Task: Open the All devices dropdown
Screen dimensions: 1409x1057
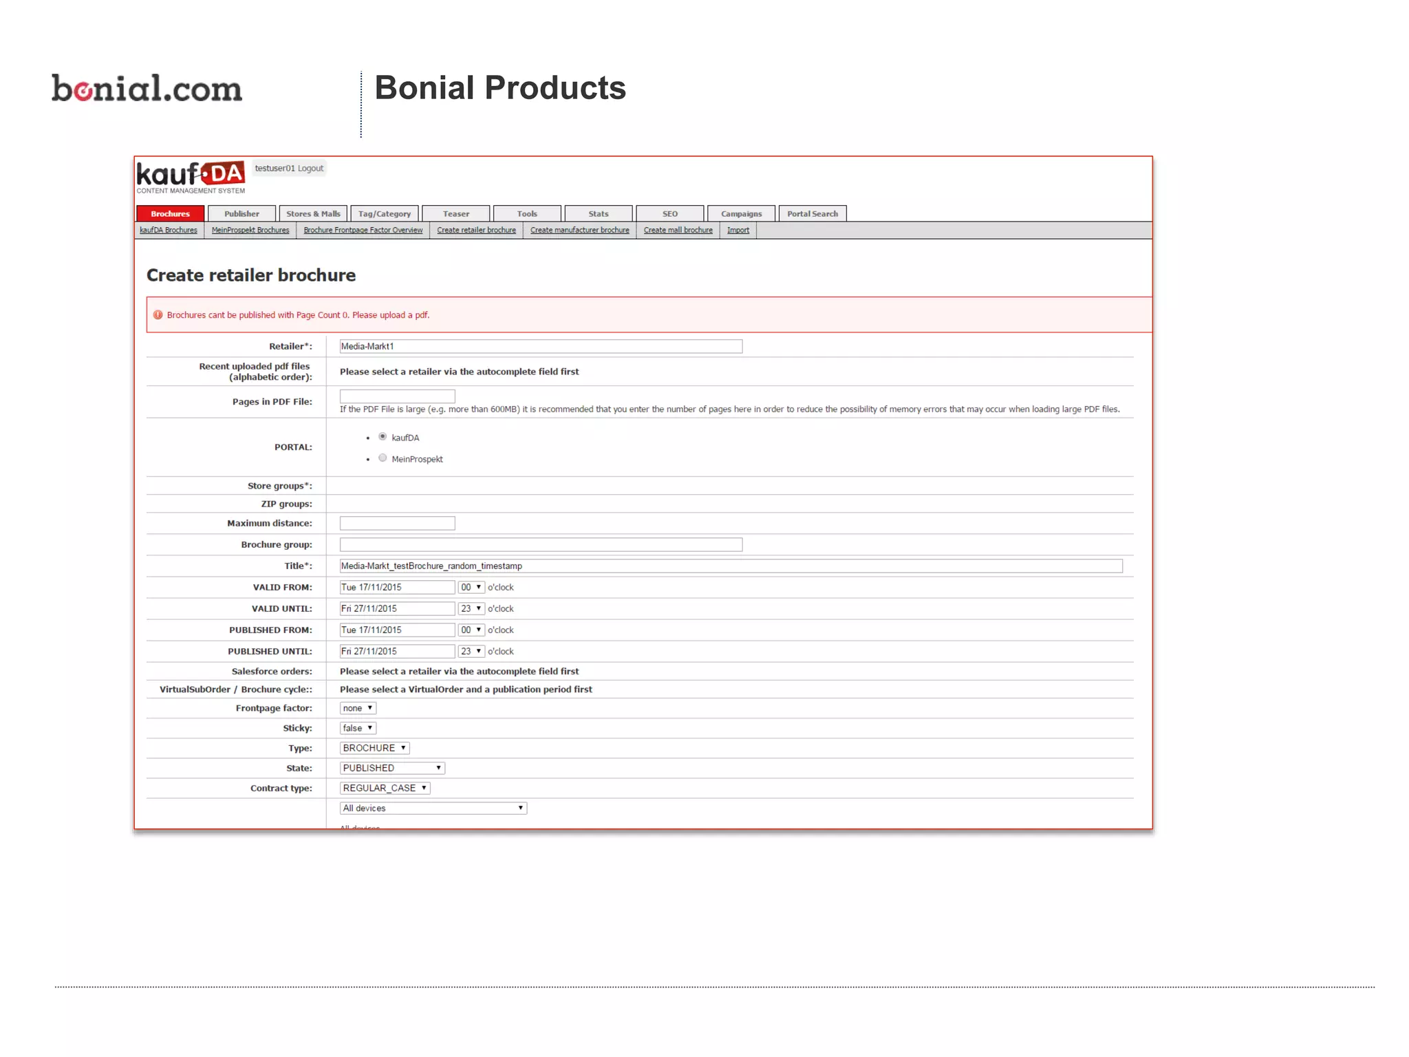Action: point(433,808)
